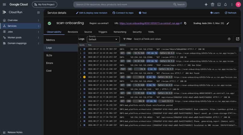Open the gift free trial icon
This screenshot has width=243, height=135.
pyautogui.click(x=213, y=4)
